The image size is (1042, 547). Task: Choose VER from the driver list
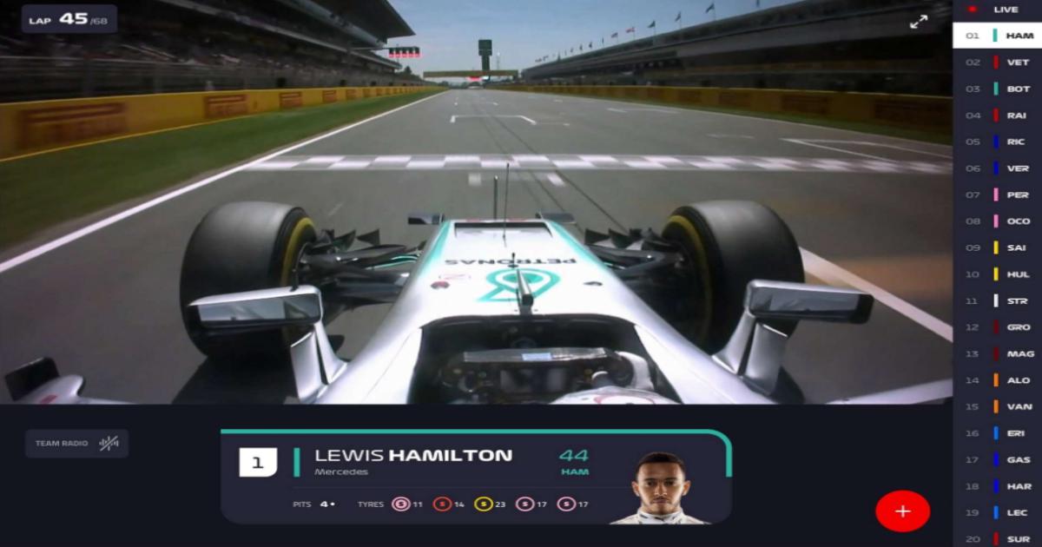(997, 168)
